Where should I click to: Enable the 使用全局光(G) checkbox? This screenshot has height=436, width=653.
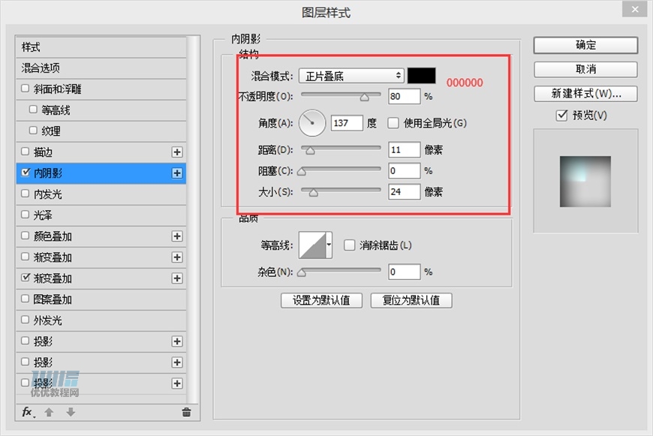(x=393, y=123)
